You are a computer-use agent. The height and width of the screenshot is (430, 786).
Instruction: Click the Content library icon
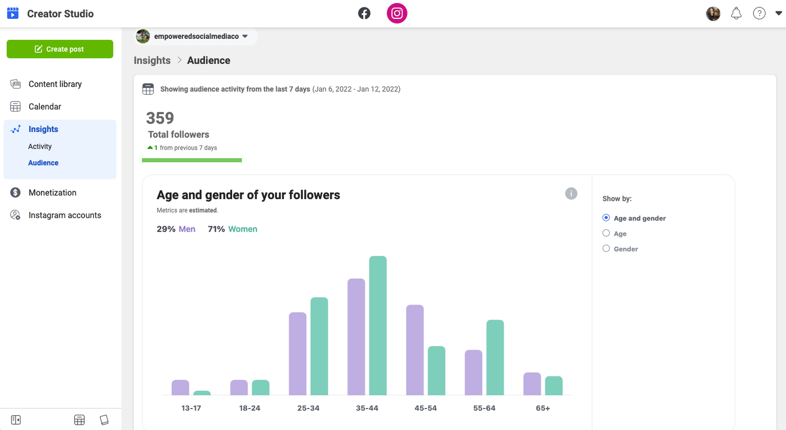15,84
